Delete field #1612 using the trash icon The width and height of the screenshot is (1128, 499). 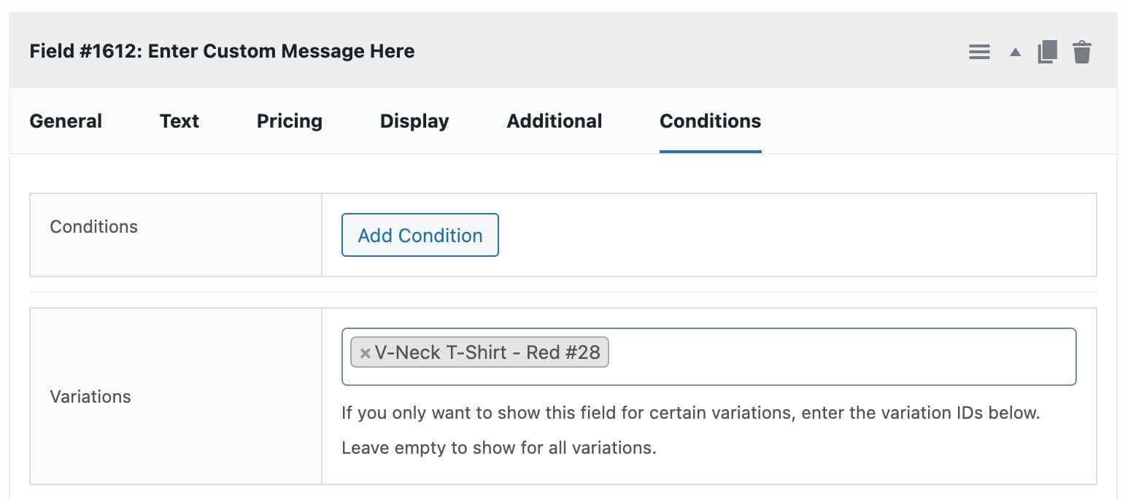pos(1082,51)
